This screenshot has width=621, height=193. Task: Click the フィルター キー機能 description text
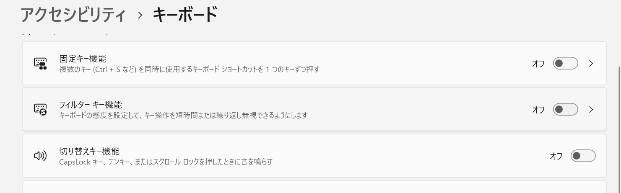[183, 115]
